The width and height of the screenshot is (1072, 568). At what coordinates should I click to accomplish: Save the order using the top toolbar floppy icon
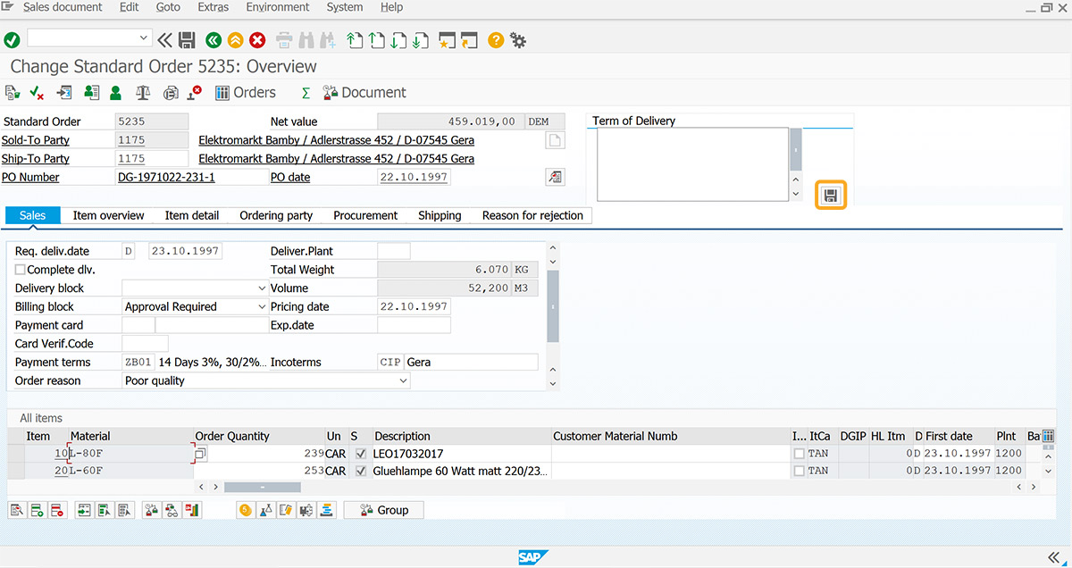pos(187,40)
